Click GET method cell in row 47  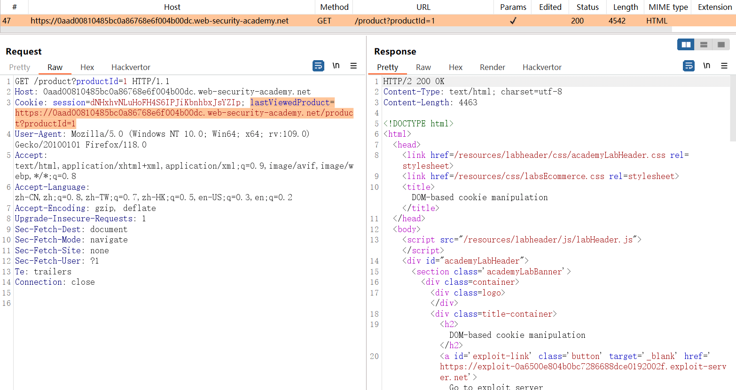pos(324,21)
